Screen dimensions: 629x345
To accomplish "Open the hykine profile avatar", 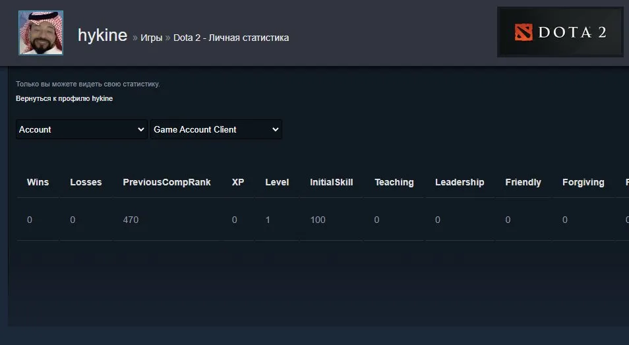I will tap(41, 33).
